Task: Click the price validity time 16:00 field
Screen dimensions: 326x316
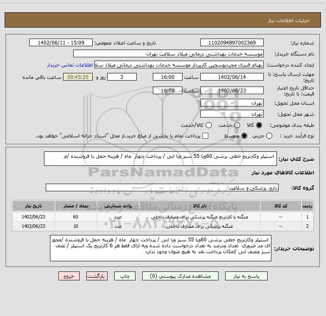Action: pos(168,90)
